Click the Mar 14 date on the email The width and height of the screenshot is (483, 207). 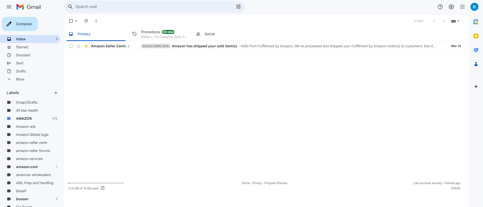coord(456,46)
